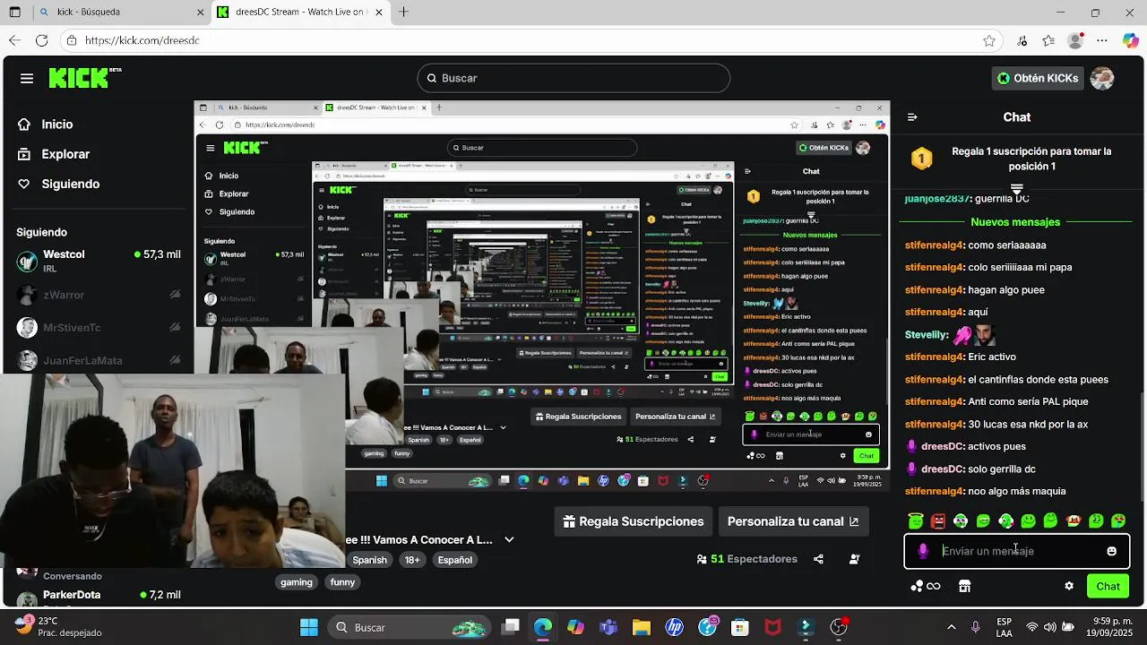The image size is (1147, 645).
Task: Show hidden system tray icons
Action: pos(951,627)
